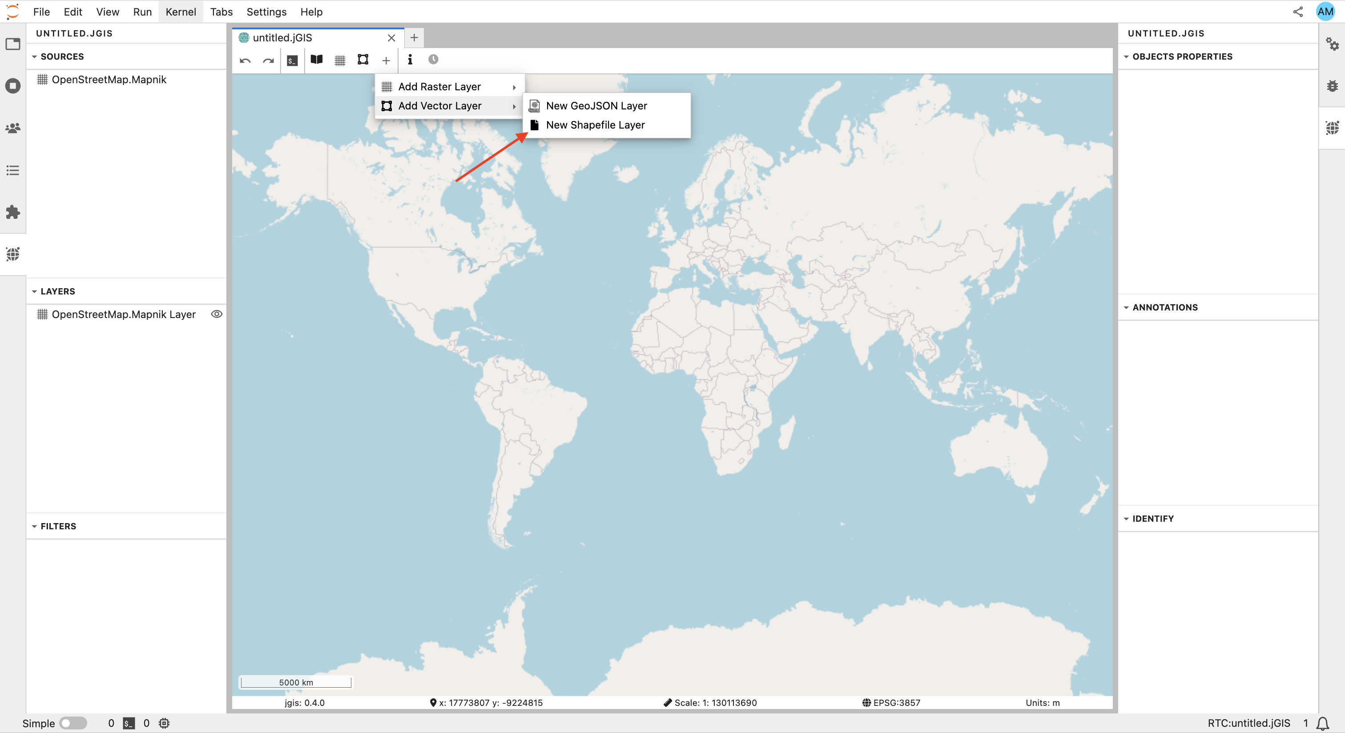Open the file browser sidebar icon
This screenshot has height=733, width=1345.
pyautogui.click(x=12, y=44)
